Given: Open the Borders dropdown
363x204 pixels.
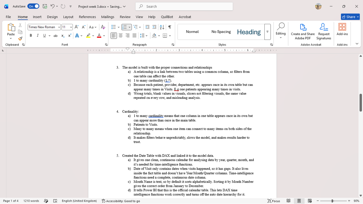Looking at the screenshot, I should coord(170,36).
